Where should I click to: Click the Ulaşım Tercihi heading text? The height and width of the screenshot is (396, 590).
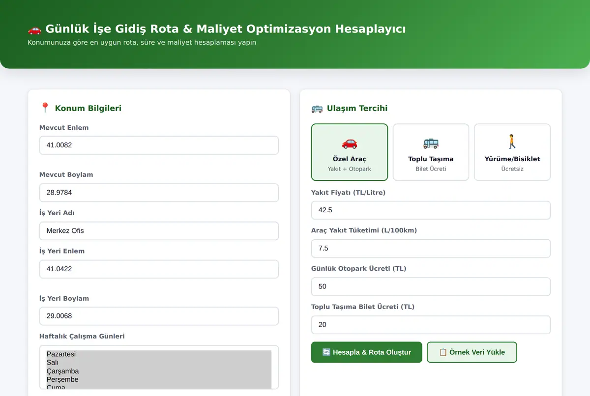click(357, 109)
